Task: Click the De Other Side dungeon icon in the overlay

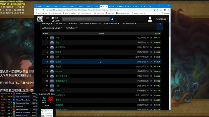Action: tap(14, 94)
